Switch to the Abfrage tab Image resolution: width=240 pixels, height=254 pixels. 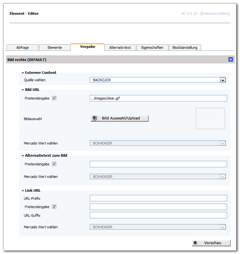[23, 48]
